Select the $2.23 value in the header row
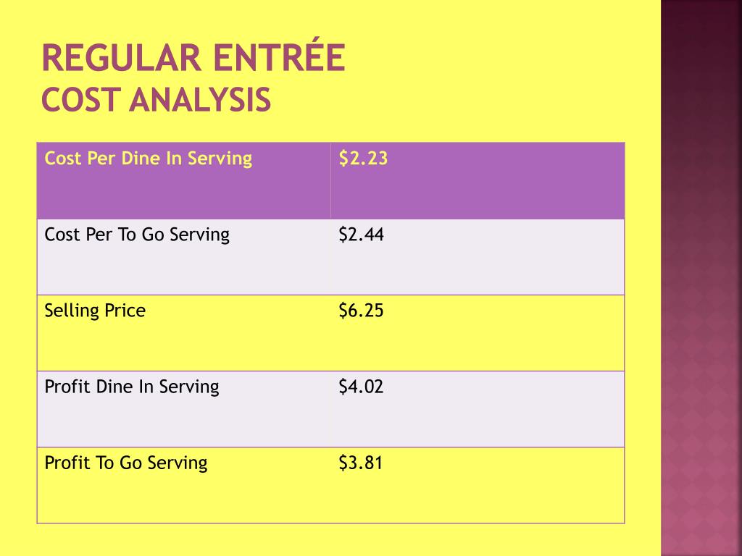The height and width of the screenshot is (556, 742). pyautogui.click(x=363, y=159)
